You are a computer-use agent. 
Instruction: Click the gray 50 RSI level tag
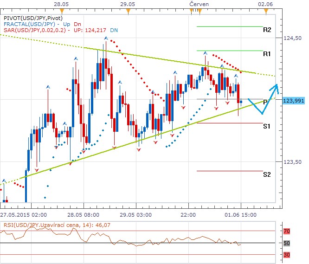point(287,243)
